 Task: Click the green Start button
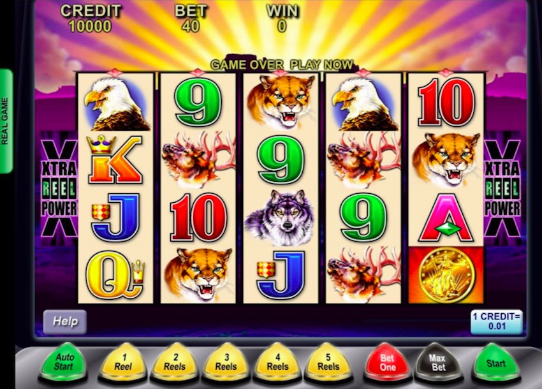(x=497, y=363)
